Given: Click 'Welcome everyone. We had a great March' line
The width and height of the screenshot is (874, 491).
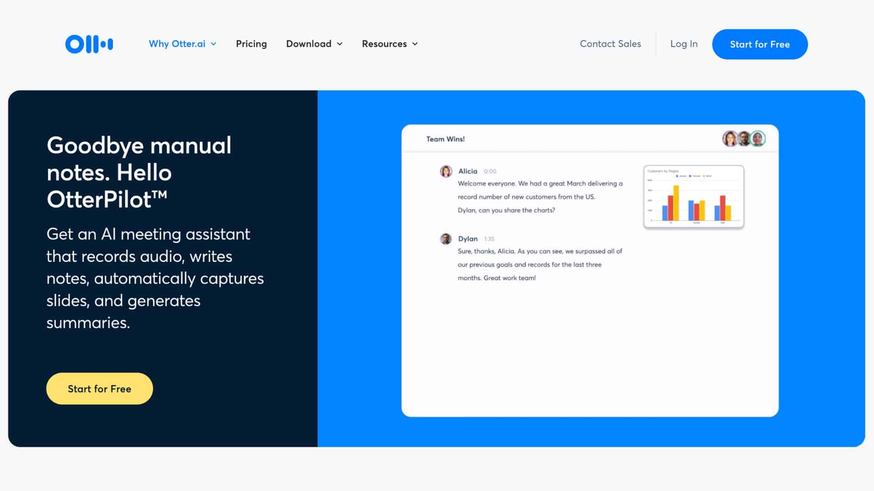Looking at the screenshot, I should pyautogui.click(x=540, y=184).
